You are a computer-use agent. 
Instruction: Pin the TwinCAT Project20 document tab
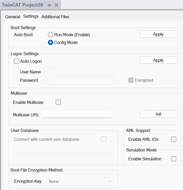(49, 5)
